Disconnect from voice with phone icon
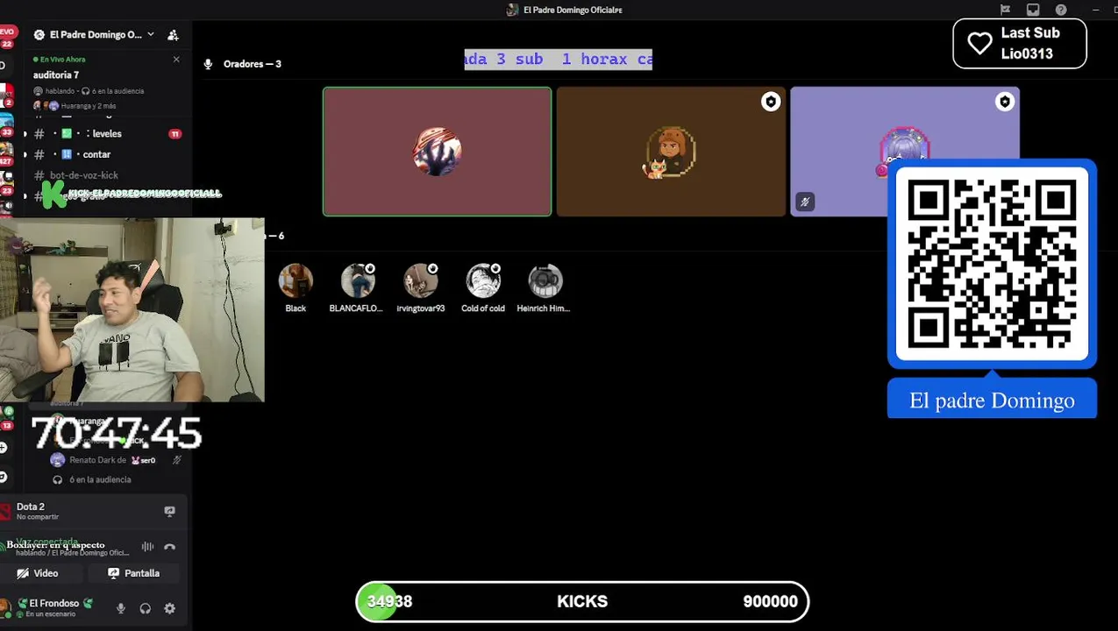The image size is (1118, 631). click(x=170, y=547)
